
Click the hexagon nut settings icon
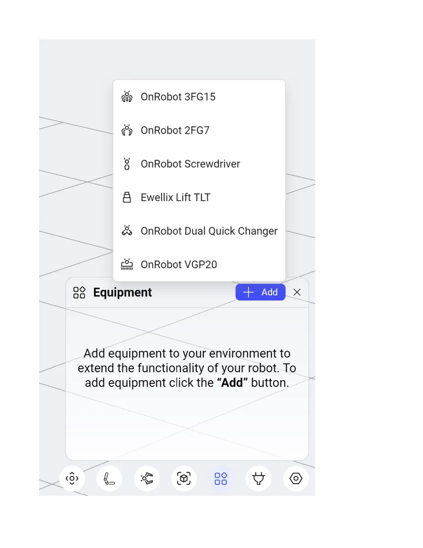[x=296, y=478]
